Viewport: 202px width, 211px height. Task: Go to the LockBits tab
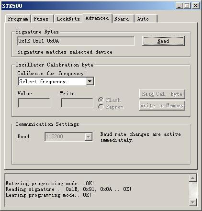(68, 19)
